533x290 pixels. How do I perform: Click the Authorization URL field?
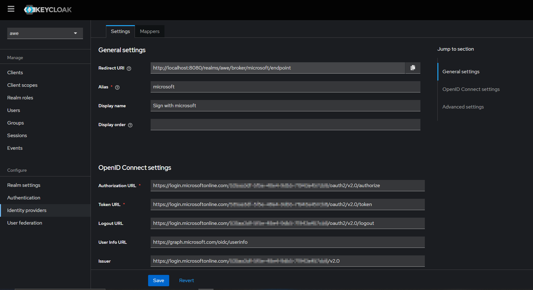click(x=288, y=186)
